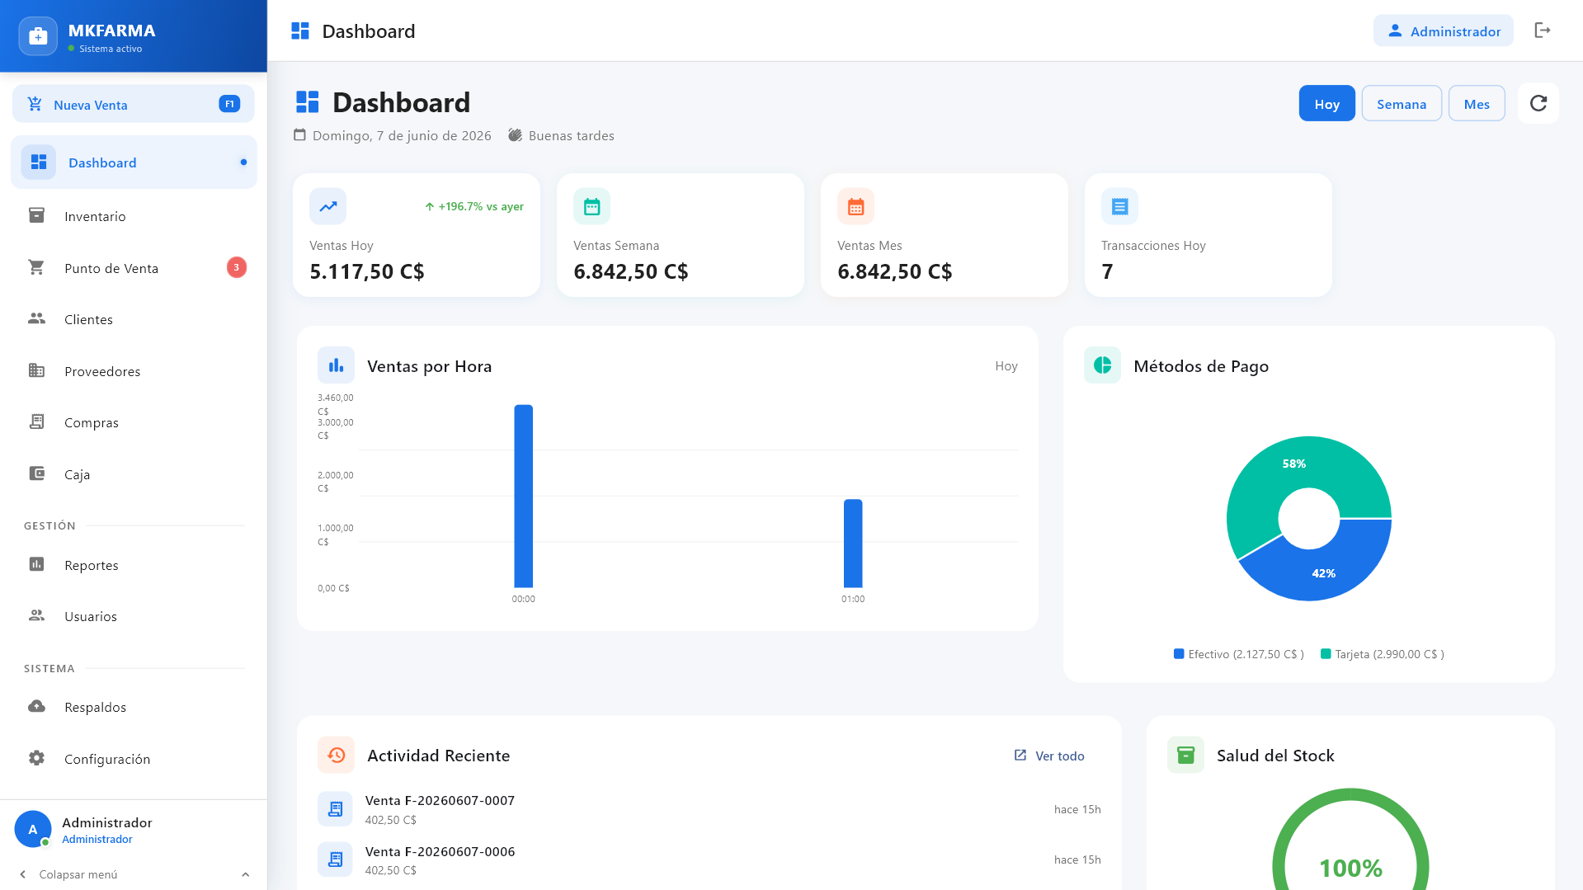Click the 00:00 sales bar
Viewport: 1583px width, 890px height.
524,496
